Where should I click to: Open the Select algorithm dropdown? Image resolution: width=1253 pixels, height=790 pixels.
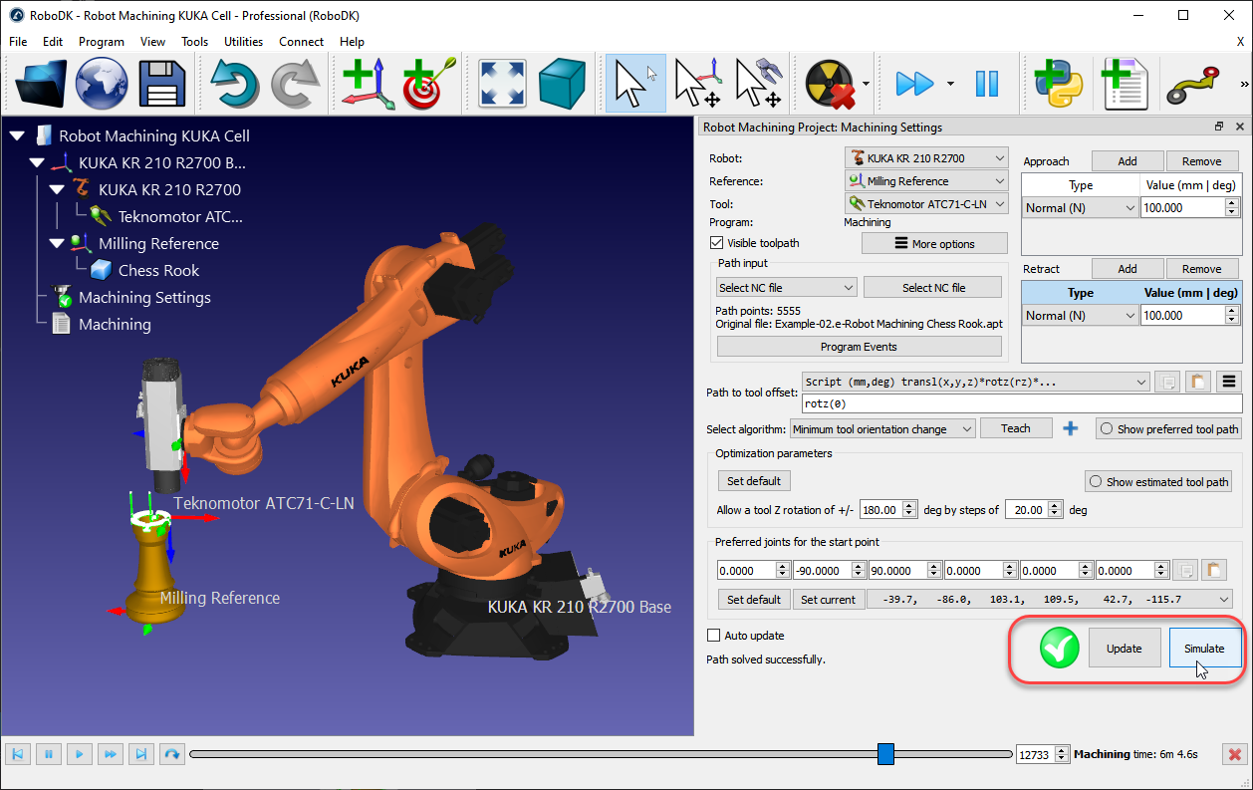tap(883, 427)
